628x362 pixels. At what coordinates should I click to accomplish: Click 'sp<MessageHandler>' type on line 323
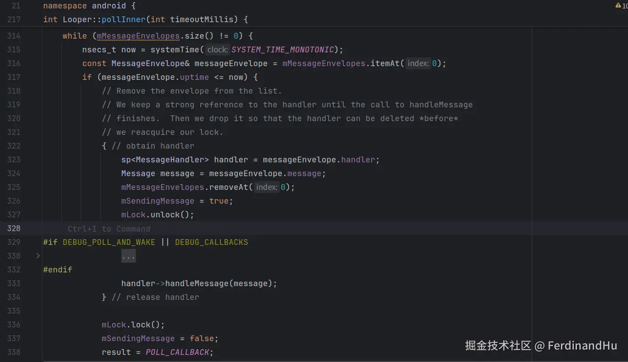pos(165,160)
